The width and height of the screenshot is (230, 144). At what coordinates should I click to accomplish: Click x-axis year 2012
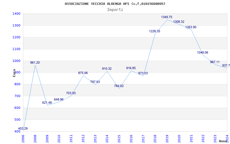coord(83,139)
